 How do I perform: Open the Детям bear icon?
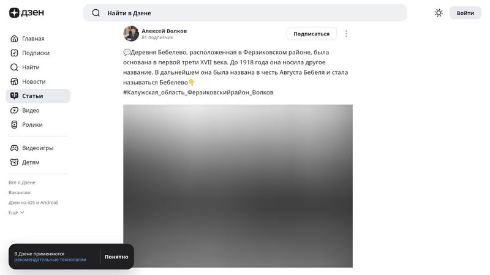[x=14, y=162]
